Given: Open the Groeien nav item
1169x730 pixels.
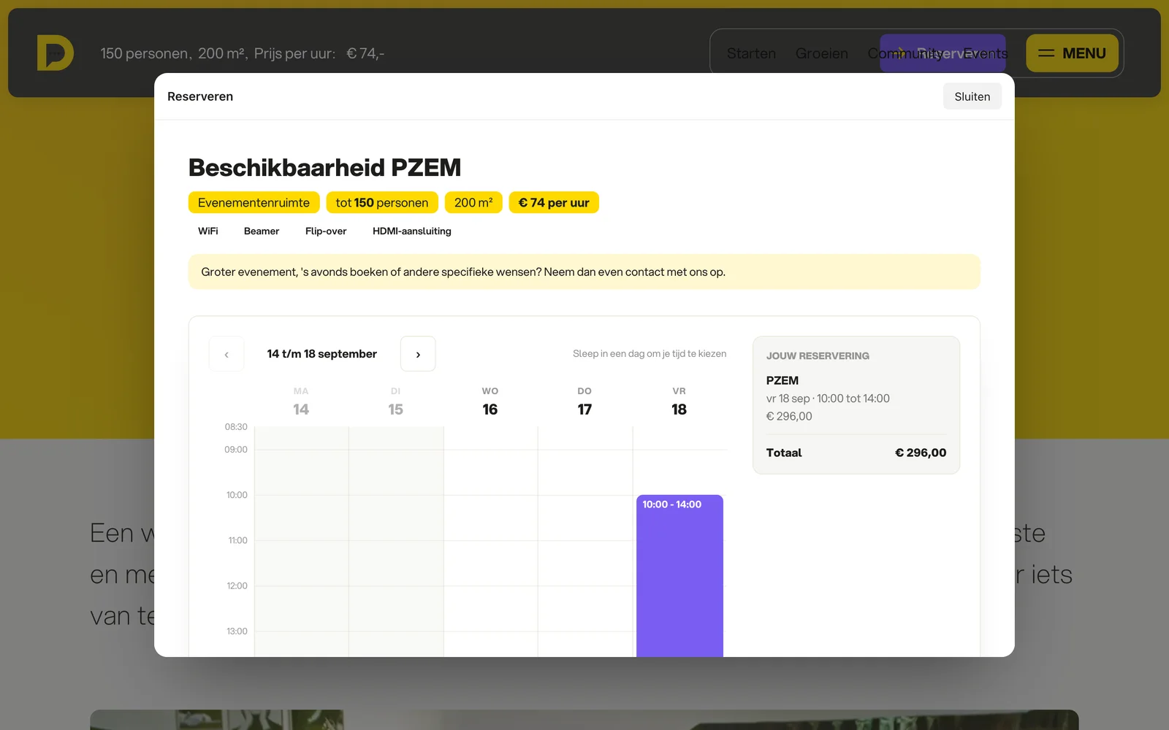Looking at the screenshot, I should tap(822, 53).
